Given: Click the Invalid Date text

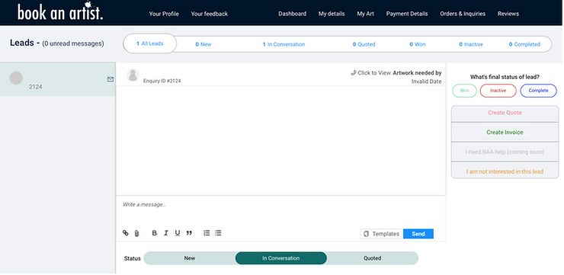Looking at the screenshot, I should coord(426,82).
